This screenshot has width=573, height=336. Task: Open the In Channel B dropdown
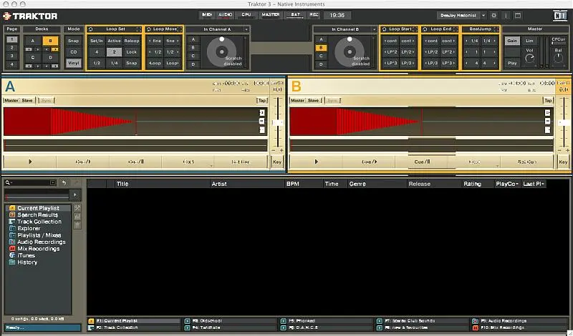pos(345,29)
